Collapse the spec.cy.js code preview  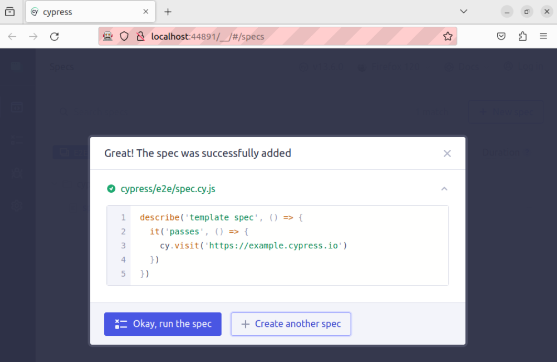tap(444, 189)
